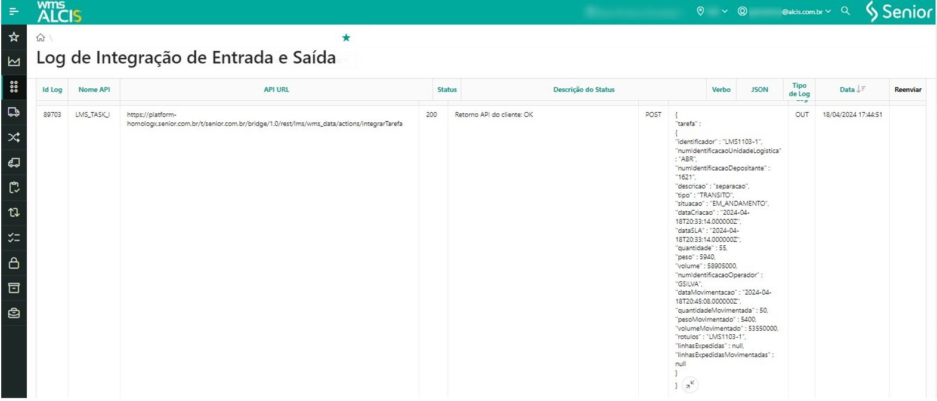The image size is (937, 401).
Task: Open the chart dashboard sidebar icon
Action: pos(14,61)
